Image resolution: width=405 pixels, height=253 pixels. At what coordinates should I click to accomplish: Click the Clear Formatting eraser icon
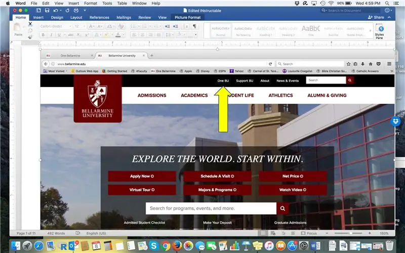(x=120, y=26)
